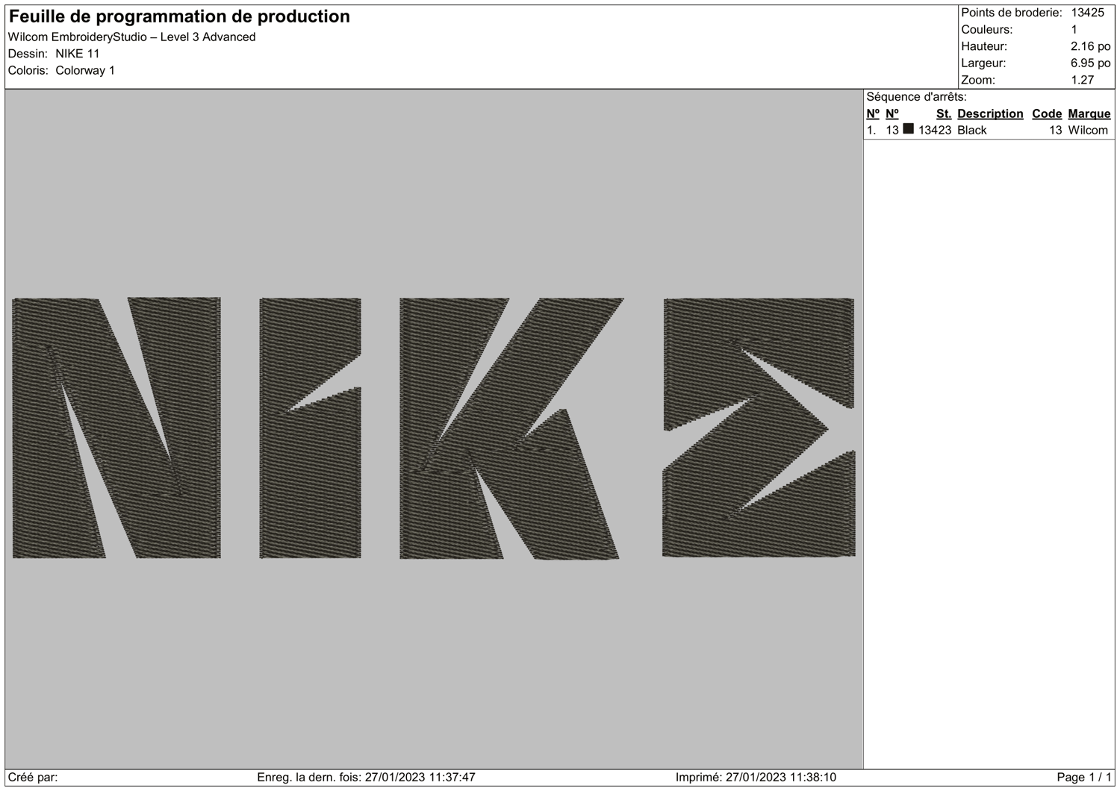Click the 'Séquence d'arrêts:' heading
This screenshot has width=1120, height=791.
point(916,97)
